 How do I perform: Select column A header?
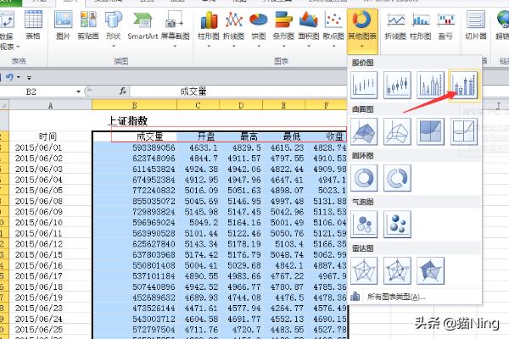50,105
